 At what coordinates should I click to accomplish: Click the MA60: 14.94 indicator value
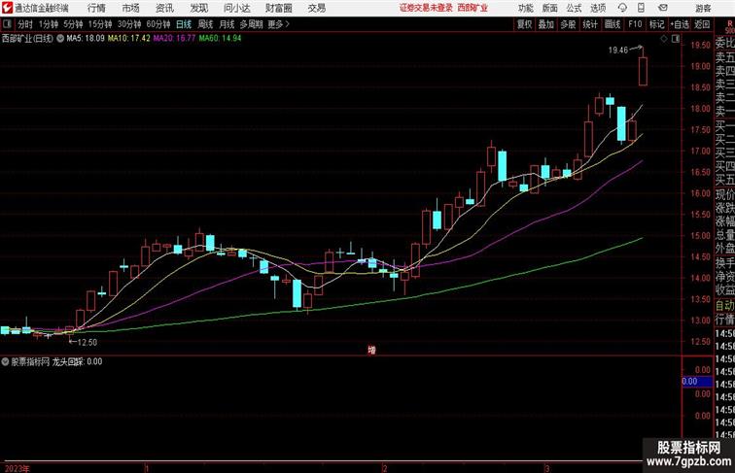tap(220, 39)
